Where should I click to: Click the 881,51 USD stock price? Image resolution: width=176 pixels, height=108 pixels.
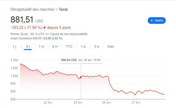point(27,20)
